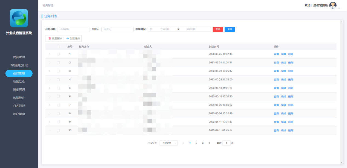Expand row 8 using its chevron
The width and height of the screenshot is (347, 168).
[50, 114]
